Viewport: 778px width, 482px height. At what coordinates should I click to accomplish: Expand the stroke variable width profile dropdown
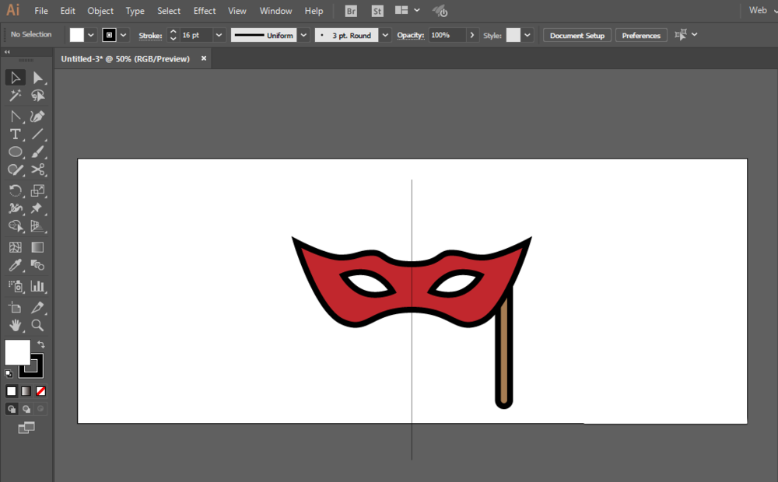303,35
